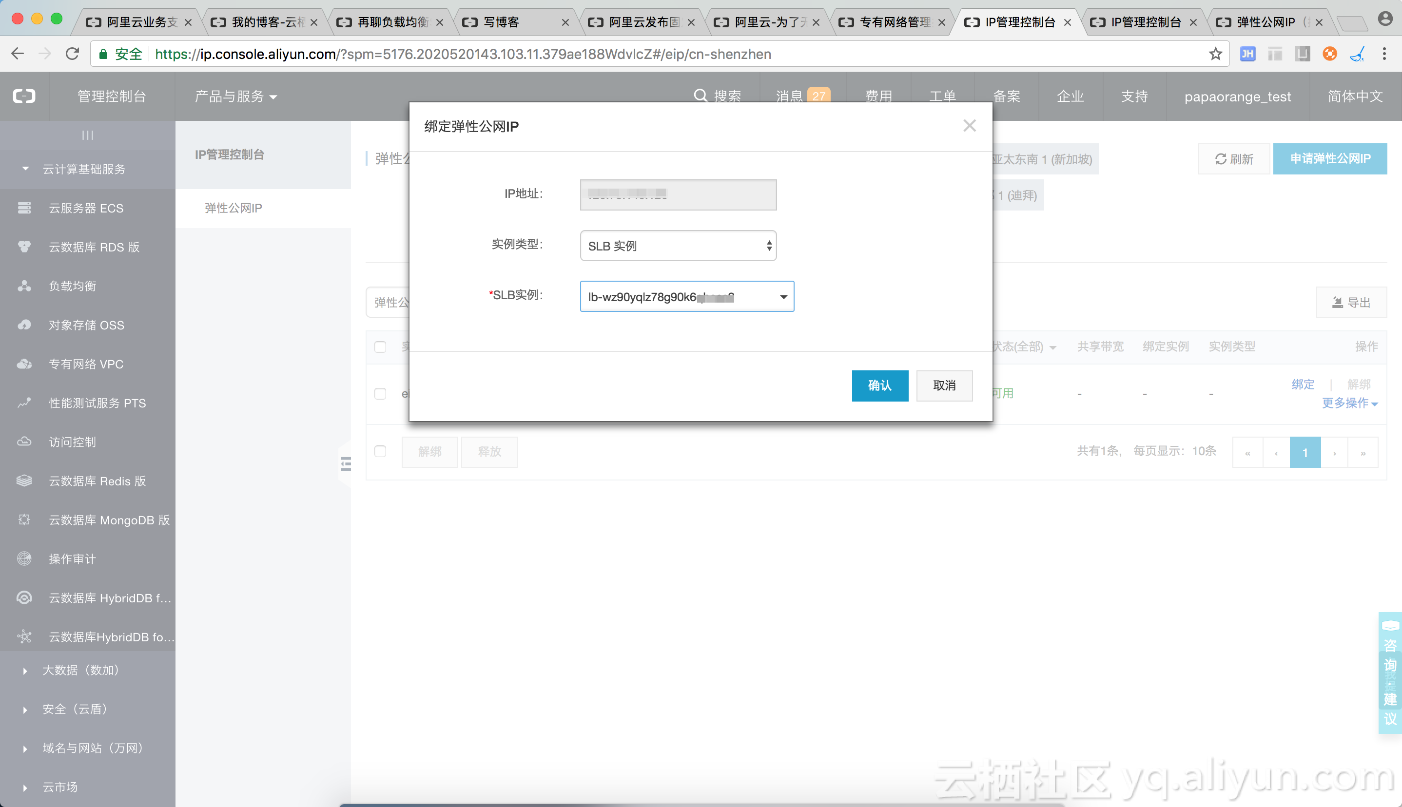Check the EIP row checkbox
This screenshot has width=1402, height=807.
click(380, 394)
